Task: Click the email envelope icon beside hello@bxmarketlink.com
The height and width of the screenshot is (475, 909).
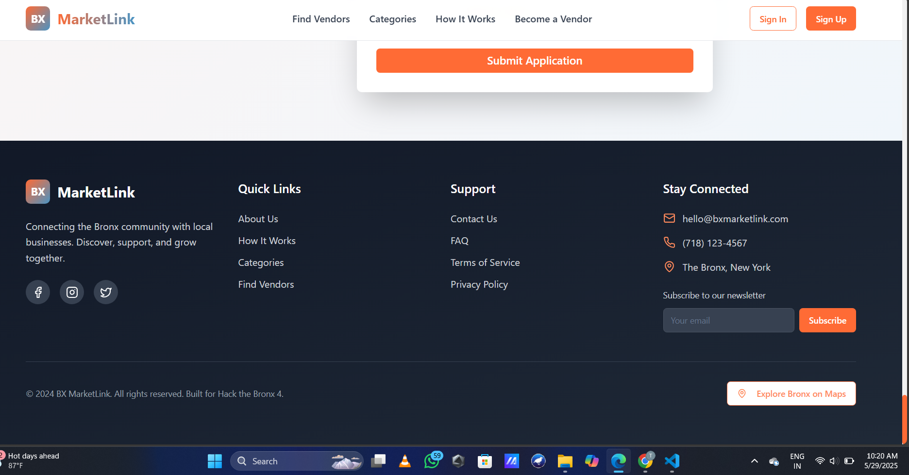Action: 669,218
